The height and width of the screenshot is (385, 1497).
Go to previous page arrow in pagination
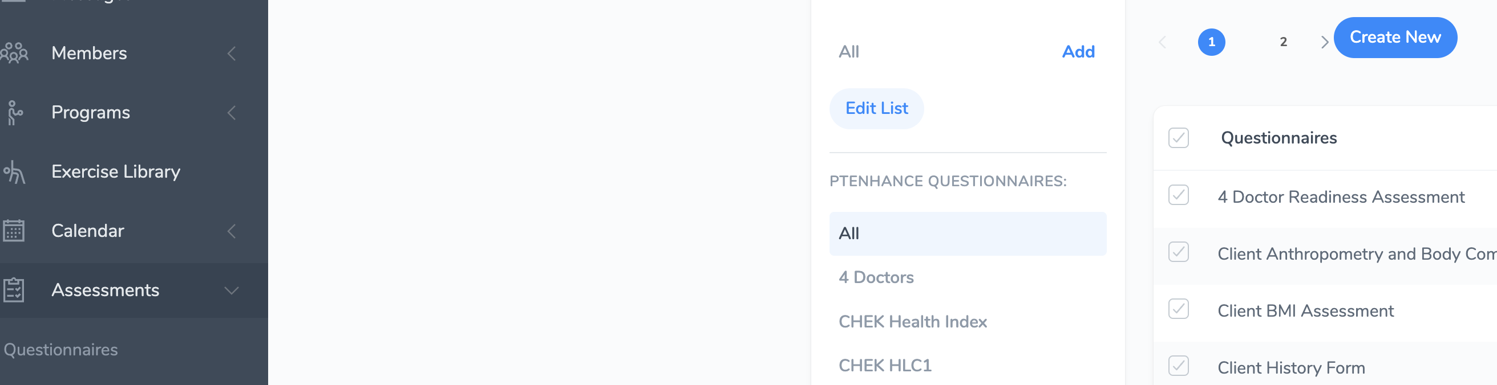tap(1162, 42)
